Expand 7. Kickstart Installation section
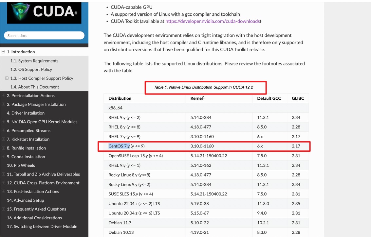Screen dimensions: 371x237 tap(3, 139)
